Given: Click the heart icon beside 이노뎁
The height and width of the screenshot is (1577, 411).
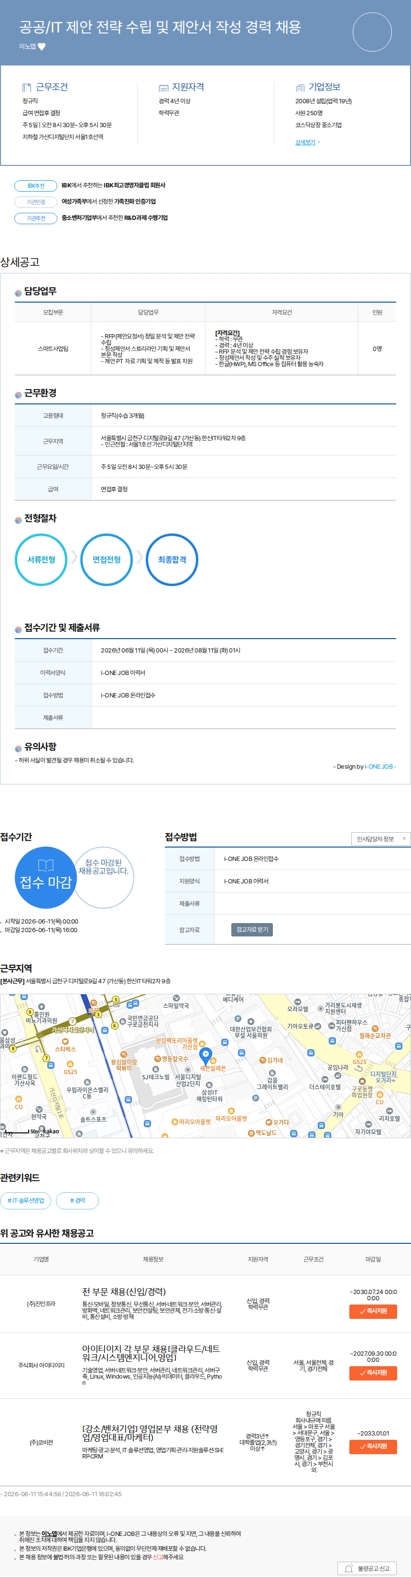Looking at the screenshot, I should (x=42, y=46).
